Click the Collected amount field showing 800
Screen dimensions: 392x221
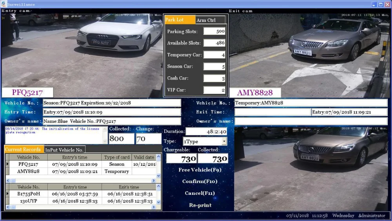(121, 138)
